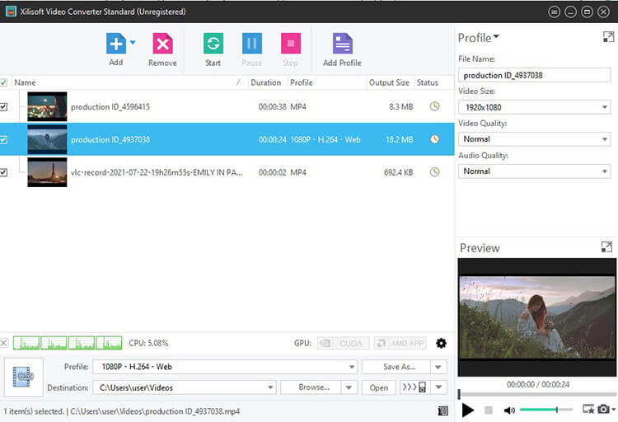
Task: Toggle AMD APP GPU acceleration
Action: pos(400,343)
